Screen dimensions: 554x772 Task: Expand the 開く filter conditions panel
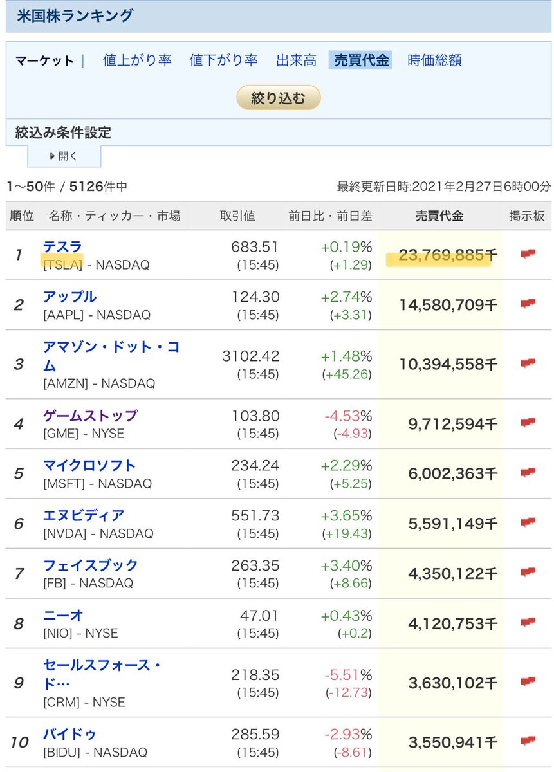coord(64,156)
